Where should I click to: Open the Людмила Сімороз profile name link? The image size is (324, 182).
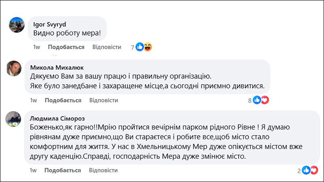(x=57, y=119)
